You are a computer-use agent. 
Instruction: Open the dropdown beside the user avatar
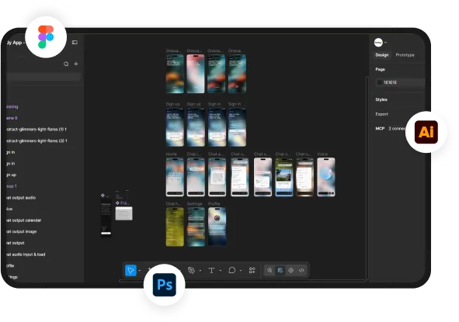385,43
